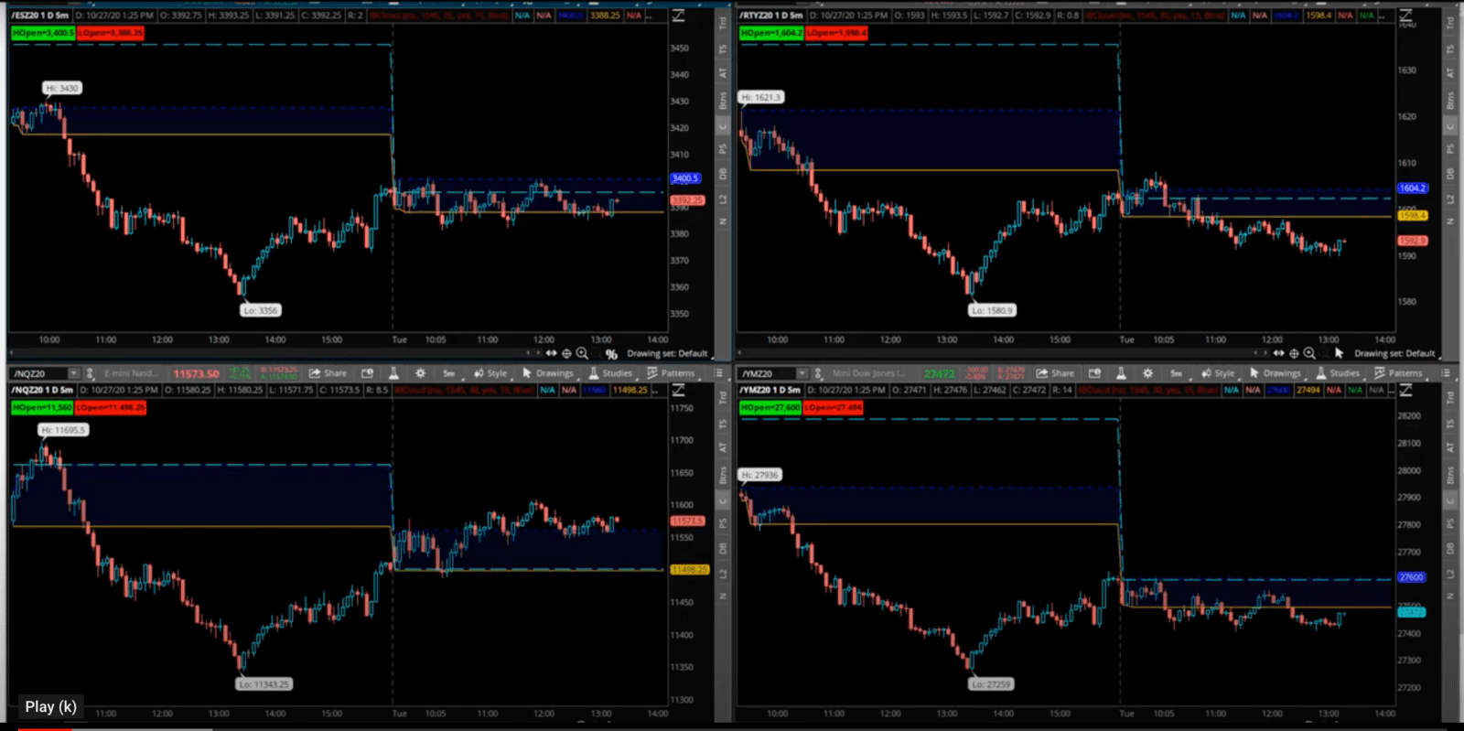This screenshot has width=1464, height=731.
Task: Open TS side tab on /NQZ20 chart
Action: tap(722, 424)
